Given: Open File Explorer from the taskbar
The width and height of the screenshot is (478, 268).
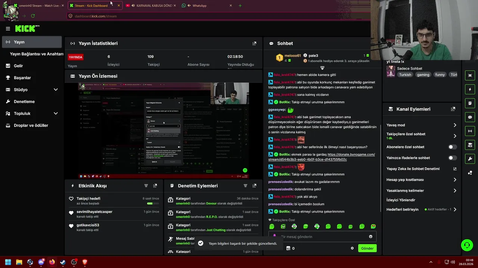Looking at the screenshot, I should tap(19, 262).
